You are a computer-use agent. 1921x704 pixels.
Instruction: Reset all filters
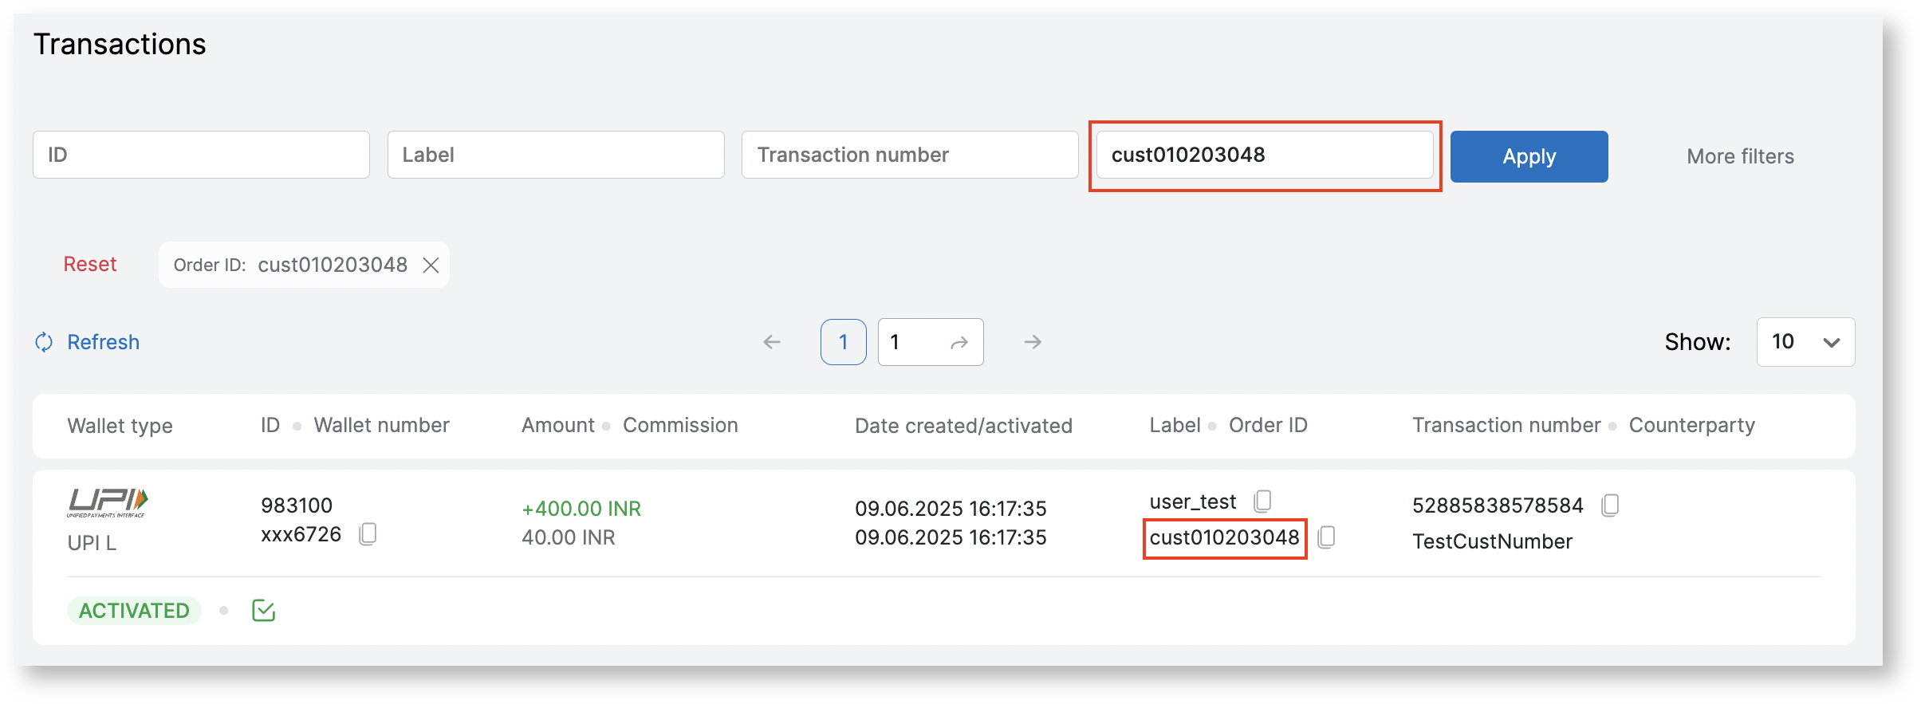coord(90,265)
